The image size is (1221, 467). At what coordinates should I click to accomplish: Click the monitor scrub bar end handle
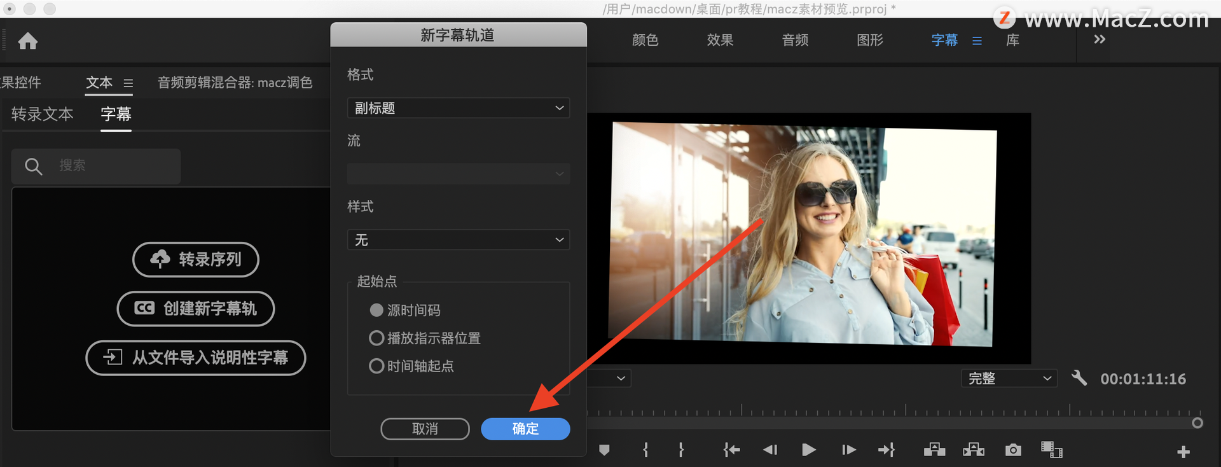[1197, 423]
